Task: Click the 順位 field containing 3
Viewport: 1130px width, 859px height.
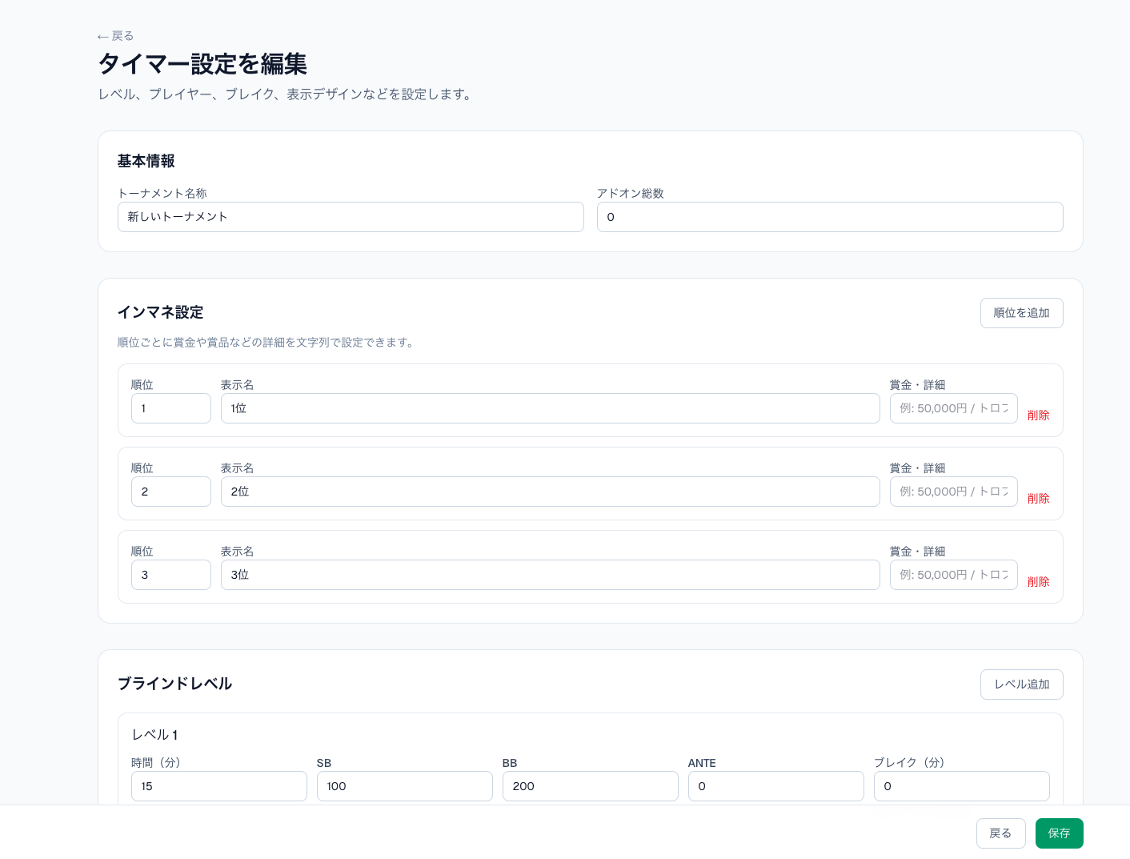Action: (171, 575)
